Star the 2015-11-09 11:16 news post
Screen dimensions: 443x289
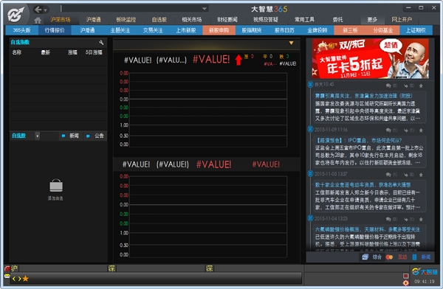[x=421, y=130]
